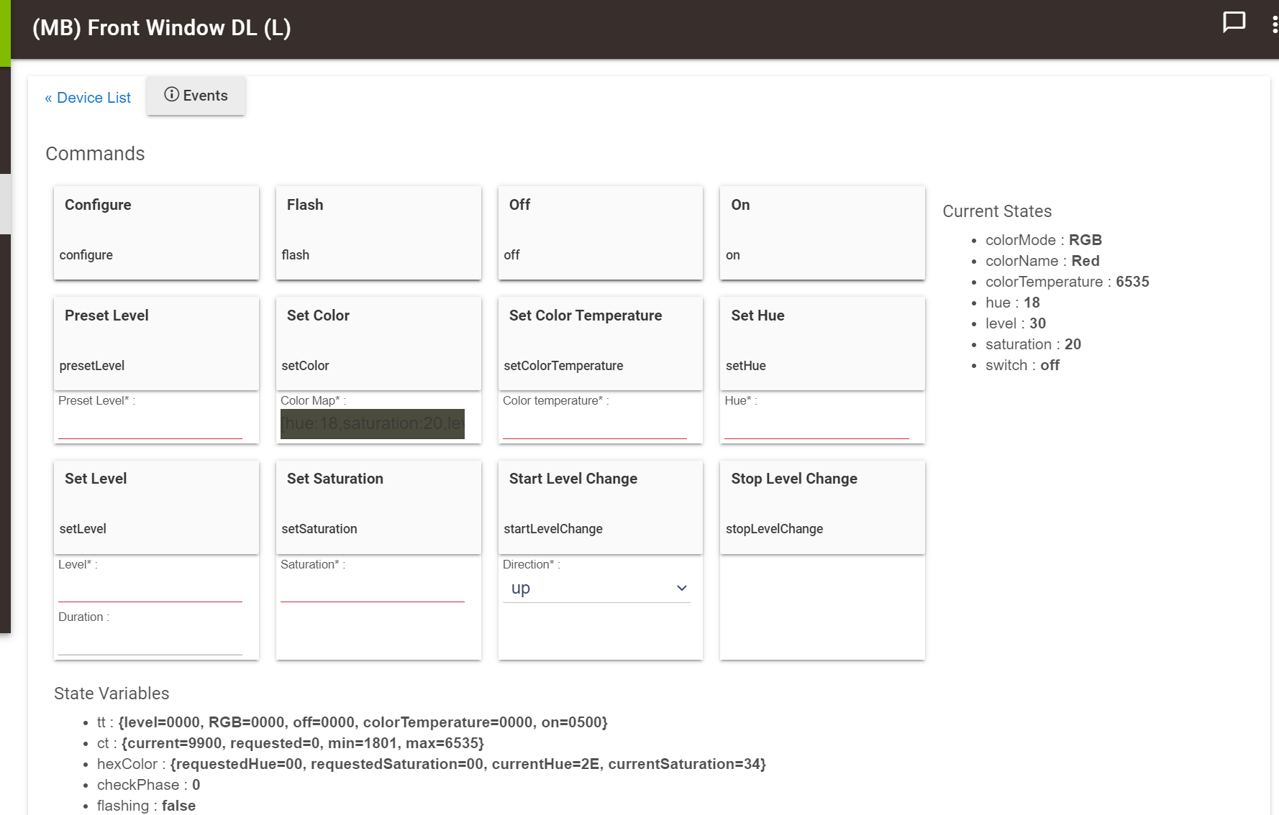This screenshot has height=815, width=1279.
Task: Open the chat message icon in header
Action: (x=1234, y=22)
